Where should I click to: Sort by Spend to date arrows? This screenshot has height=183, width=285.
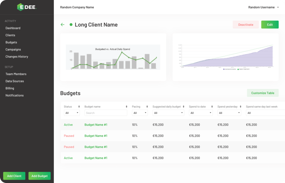coord(212,107)
